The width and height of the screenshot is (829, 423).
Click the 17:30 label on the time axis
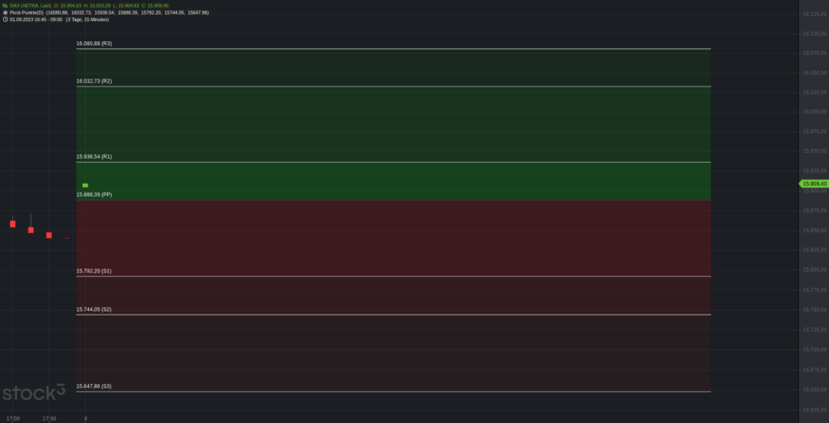coord(49,418)
